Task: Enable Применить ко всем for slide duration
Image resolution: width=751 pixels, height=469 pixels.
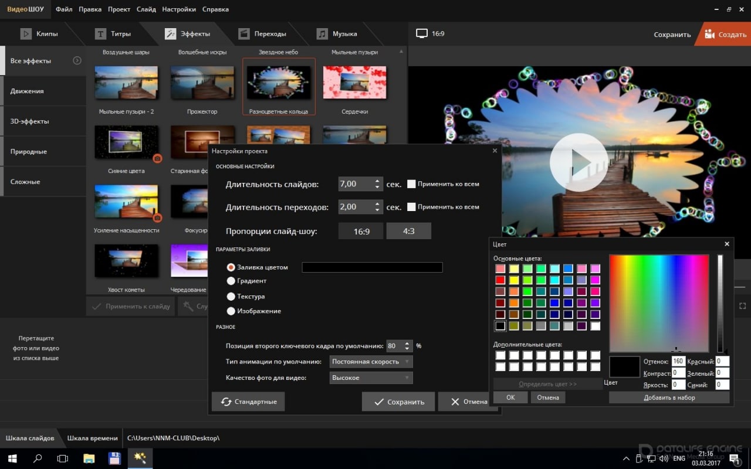Action: pyautogui.click(x=411, y=184)
